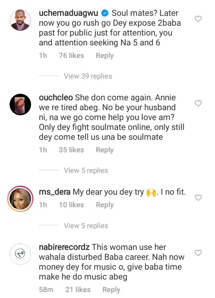View the 76 likes list
Screen dimensions: 215x298
tap(71, 55)
